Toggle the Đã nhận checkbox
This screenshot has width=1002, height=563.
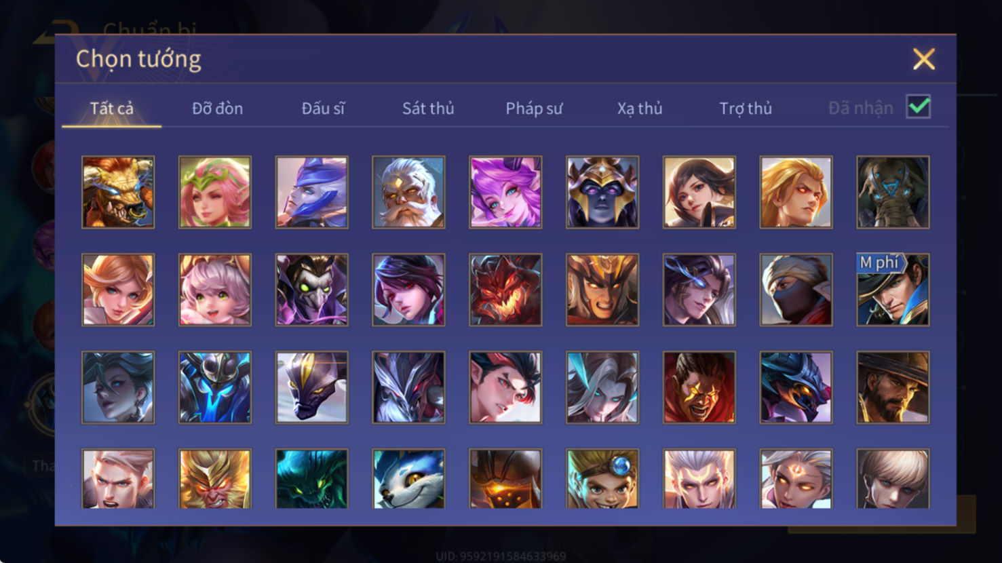(919, 107)
